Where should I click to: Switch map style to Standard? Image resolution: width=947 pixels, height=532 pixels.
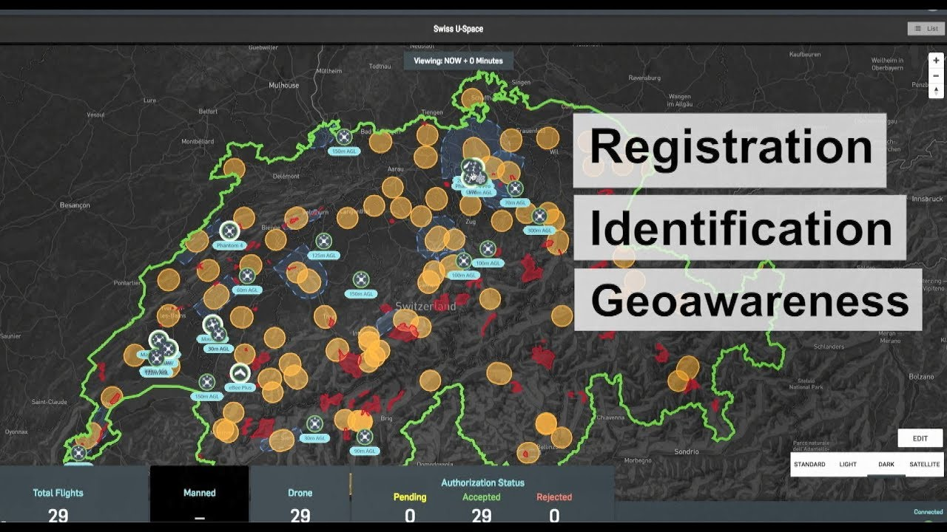pos(809,464)
